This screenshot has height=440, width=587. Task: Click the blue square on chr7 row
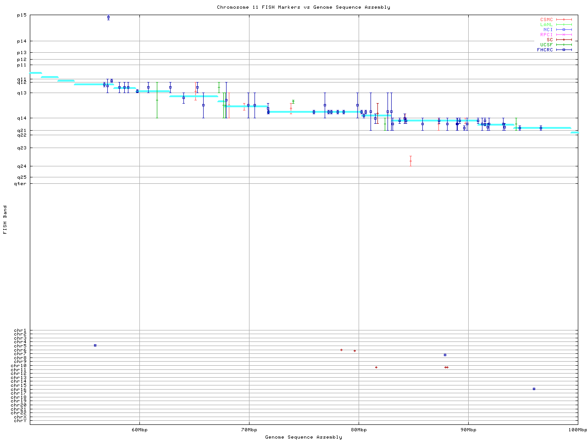[x=445, y=355]
